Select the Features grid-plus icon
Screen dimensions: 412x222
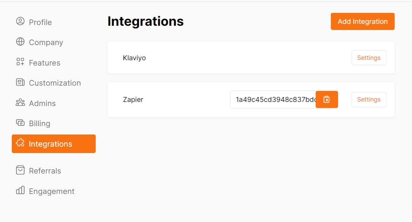(x=20, y=62)
